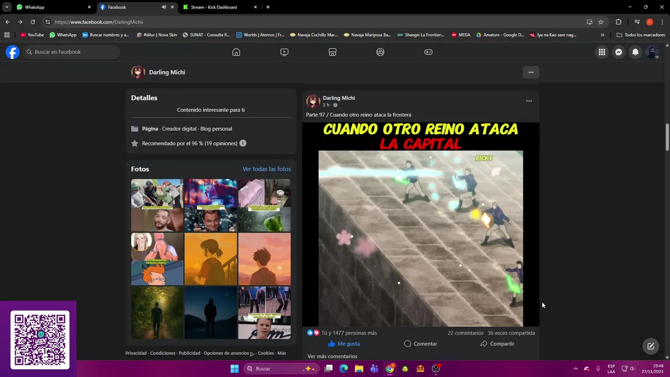This screenshot has width=670, height=377.
Task: Open Messenger chats
Action: click(619, 52)
